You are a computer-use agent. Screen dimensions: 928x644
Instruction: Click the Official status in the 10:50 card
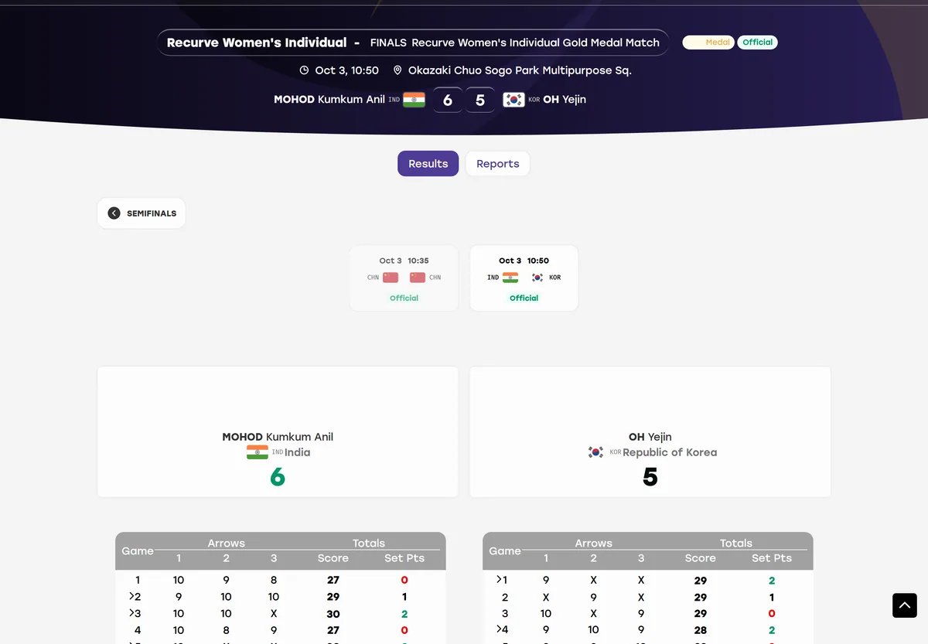click(x=524, y=298)
